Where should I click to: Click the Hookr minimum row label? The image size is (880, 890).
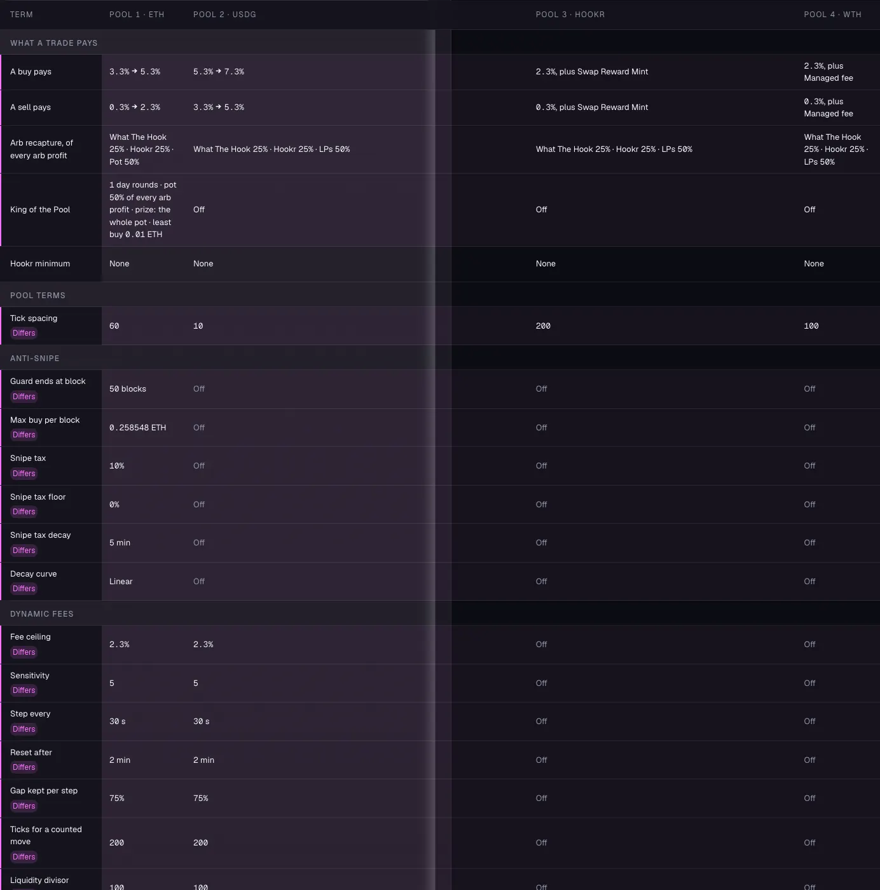click(40, 264)
